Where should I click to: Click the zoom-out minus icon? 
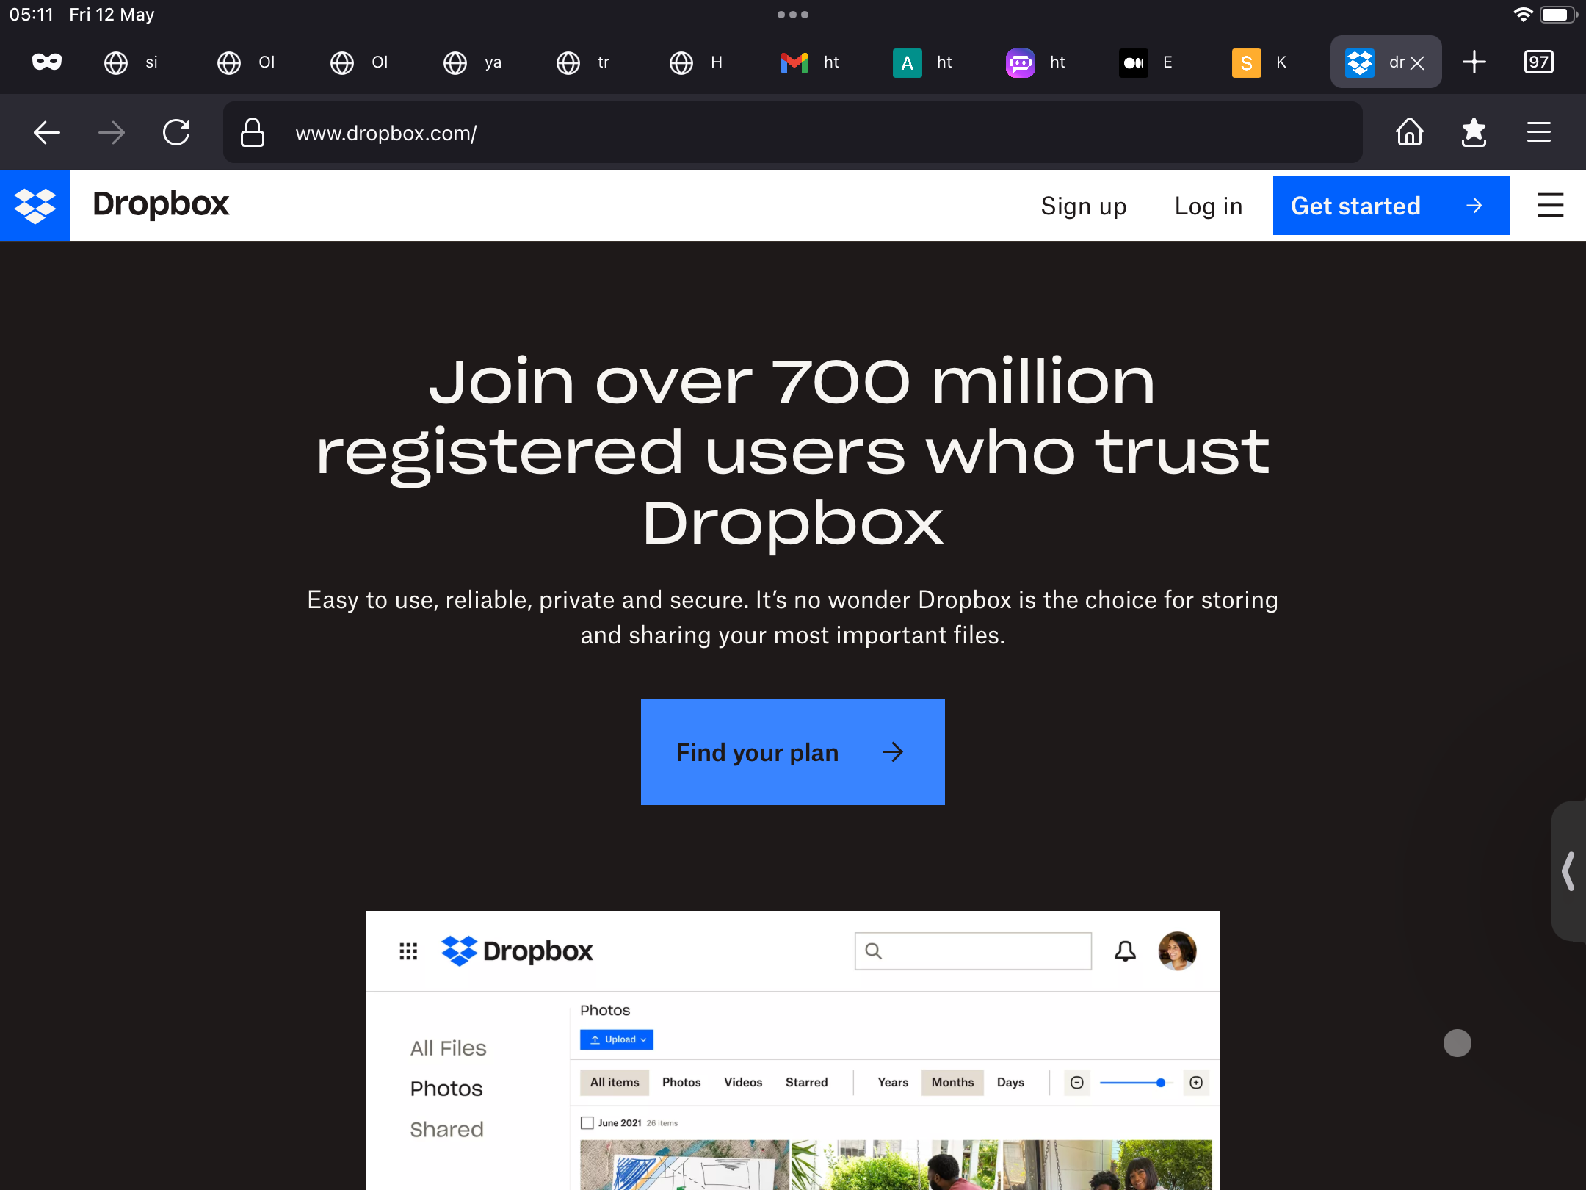(1077, 1083)
